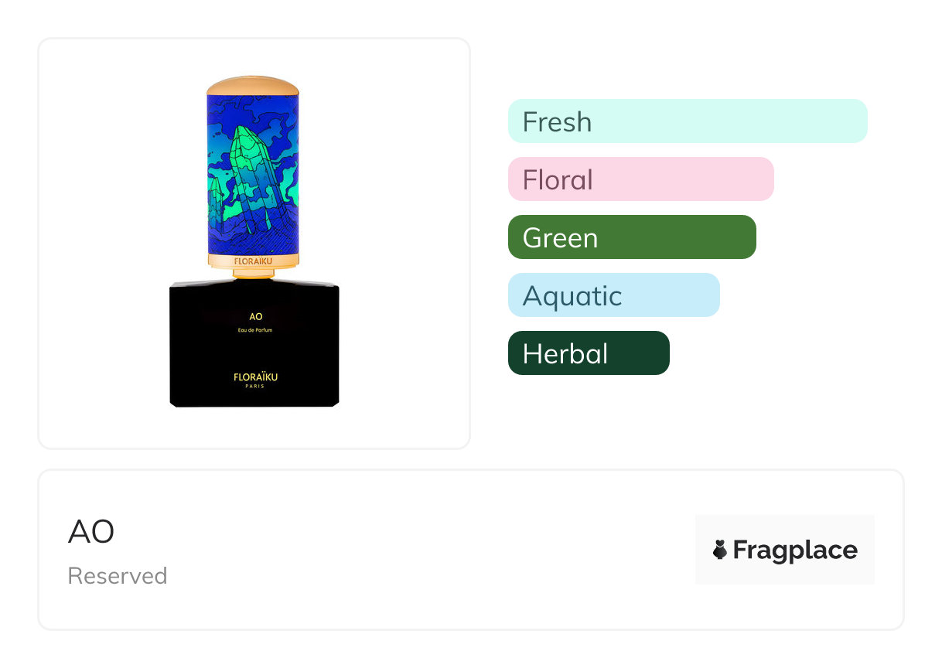Pick the Herbal accord tag

[588, 353]
